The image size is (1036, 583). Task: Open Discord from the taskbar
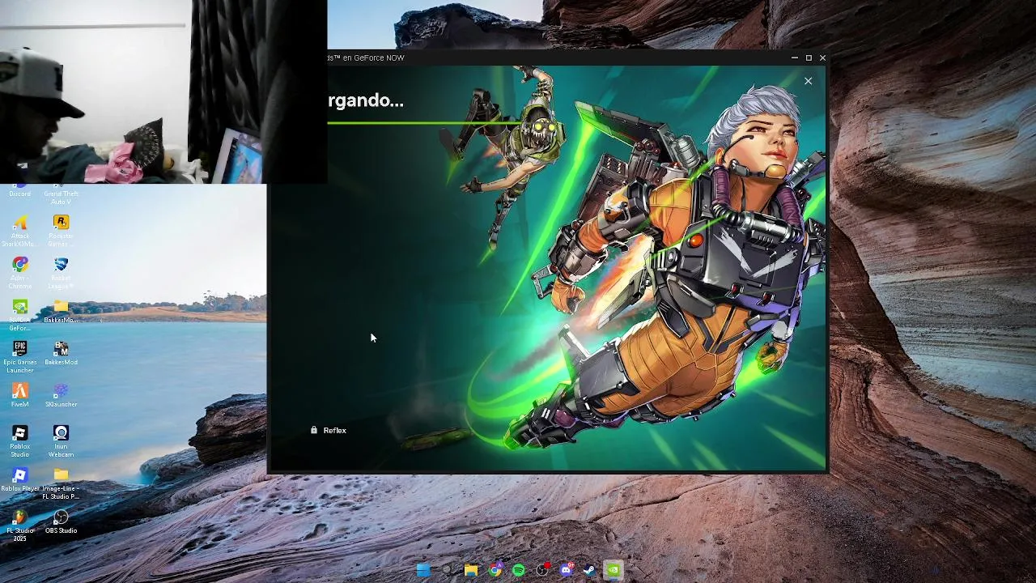pos(567,570)
